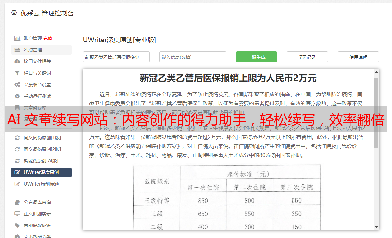
Task: Click the book icon for 公有词库查询
Action: tap(17, 202)
